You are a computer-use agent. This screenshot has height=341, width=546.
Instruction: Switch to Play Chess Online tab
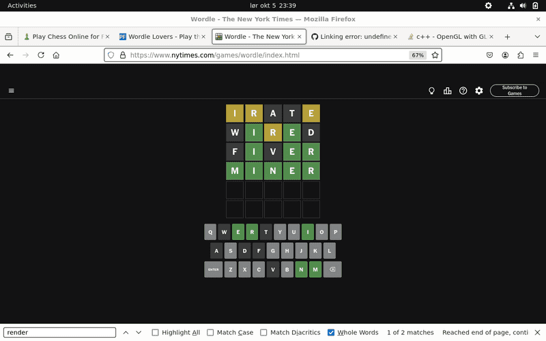(66, 37)
